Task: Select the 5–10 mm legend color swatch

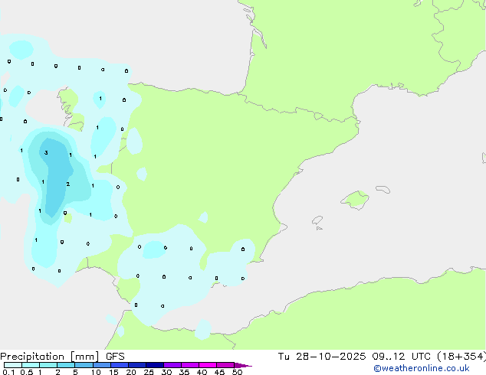Action: 84,365
